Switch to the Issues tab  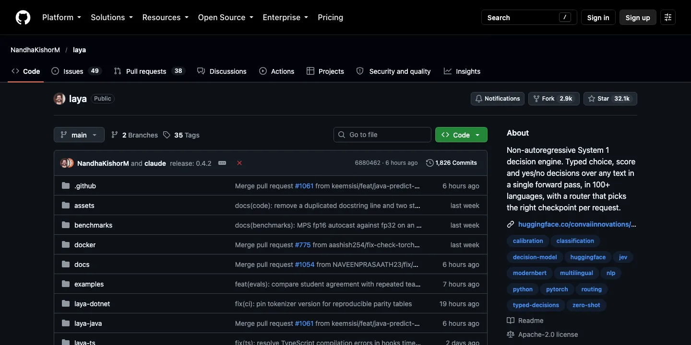[76, 71]
